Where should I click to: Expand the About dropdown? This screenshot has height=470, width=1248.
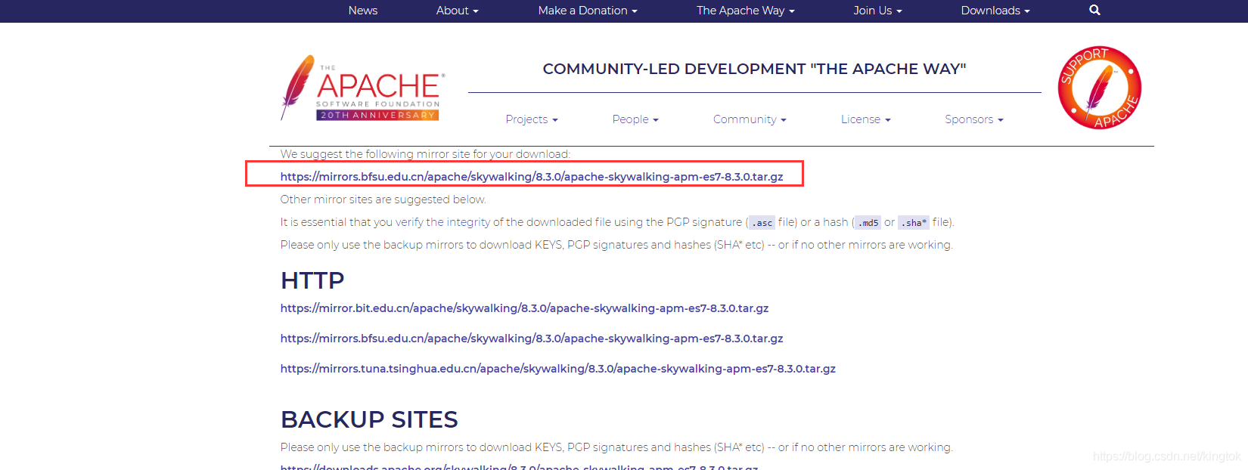[457, 11]
